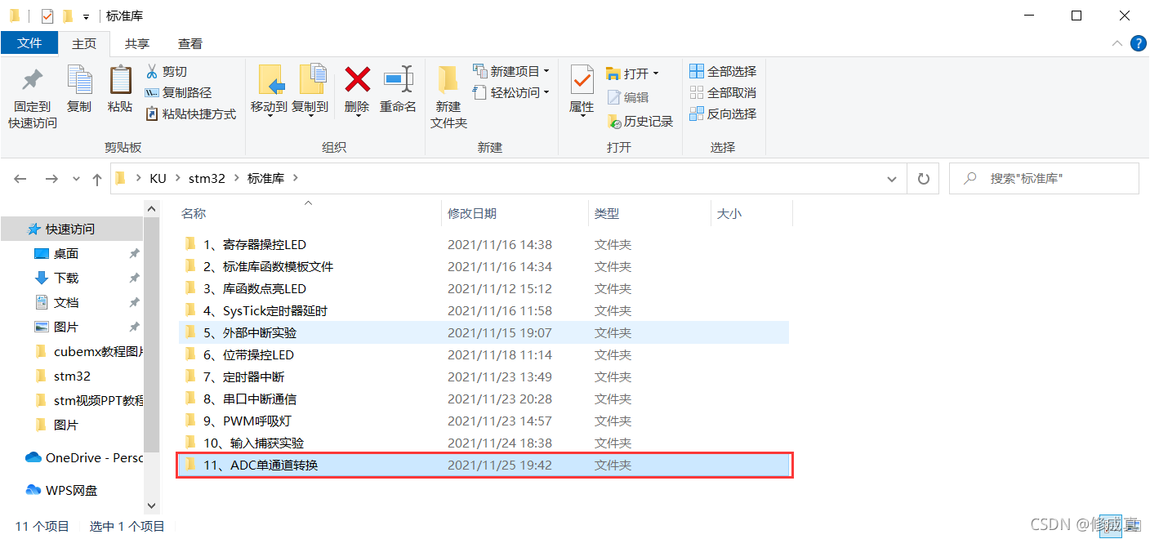Click the Edit button in ribbon
The width and height of the screenshot is (1150, 539).
pyautogui.click(x=628, y=97)
